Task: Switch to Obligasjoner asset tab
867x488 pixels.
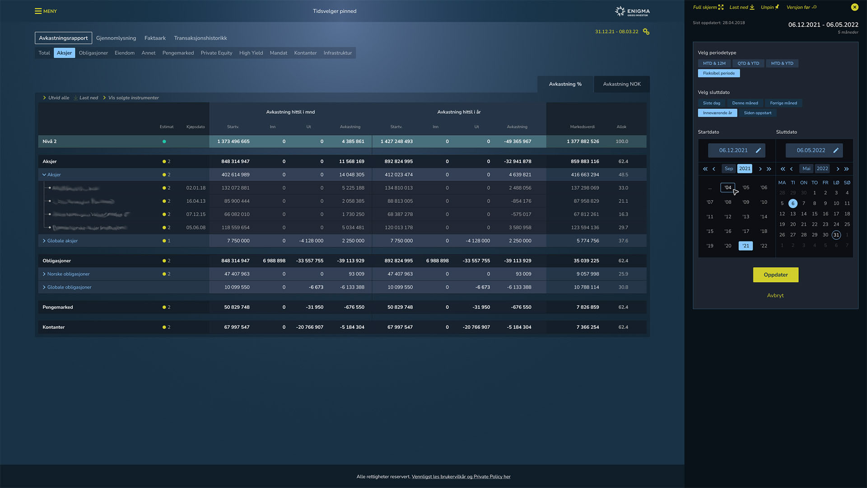Action: (93, 53)
